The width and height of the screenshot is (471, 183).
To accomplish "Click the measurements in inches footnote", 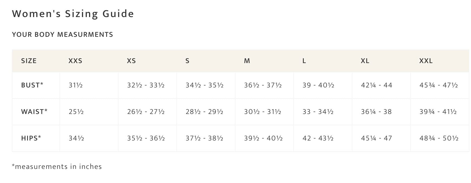I will point(57,166).
